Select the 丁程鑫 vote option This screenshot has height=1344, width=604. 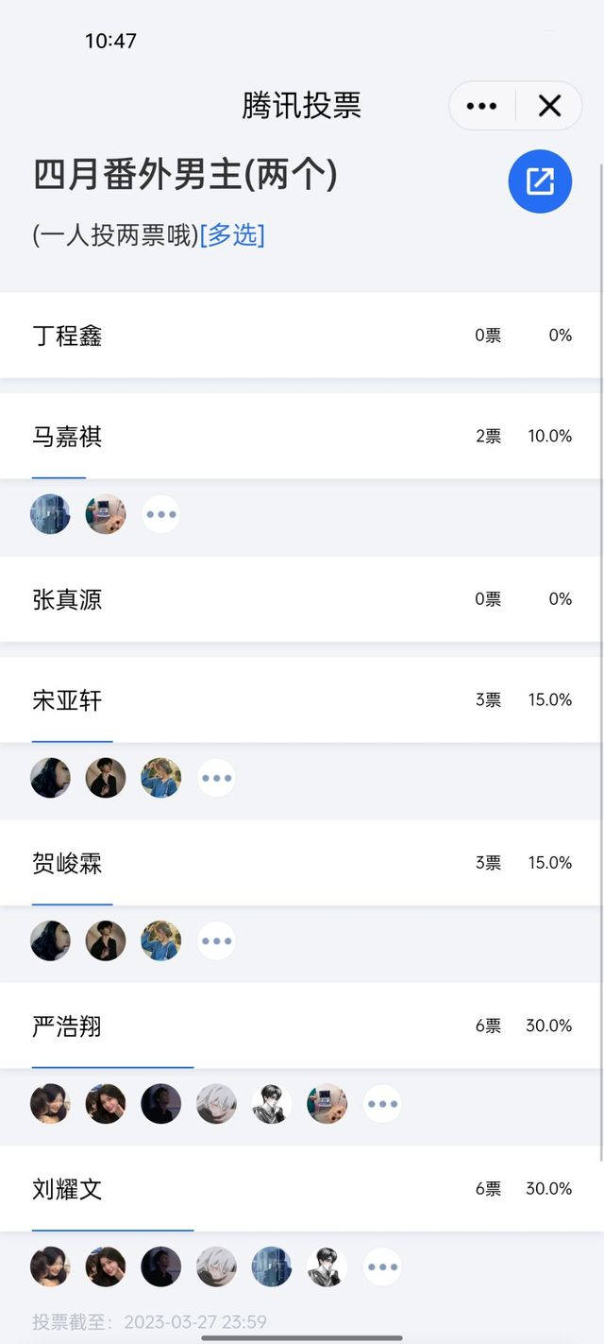302,336
